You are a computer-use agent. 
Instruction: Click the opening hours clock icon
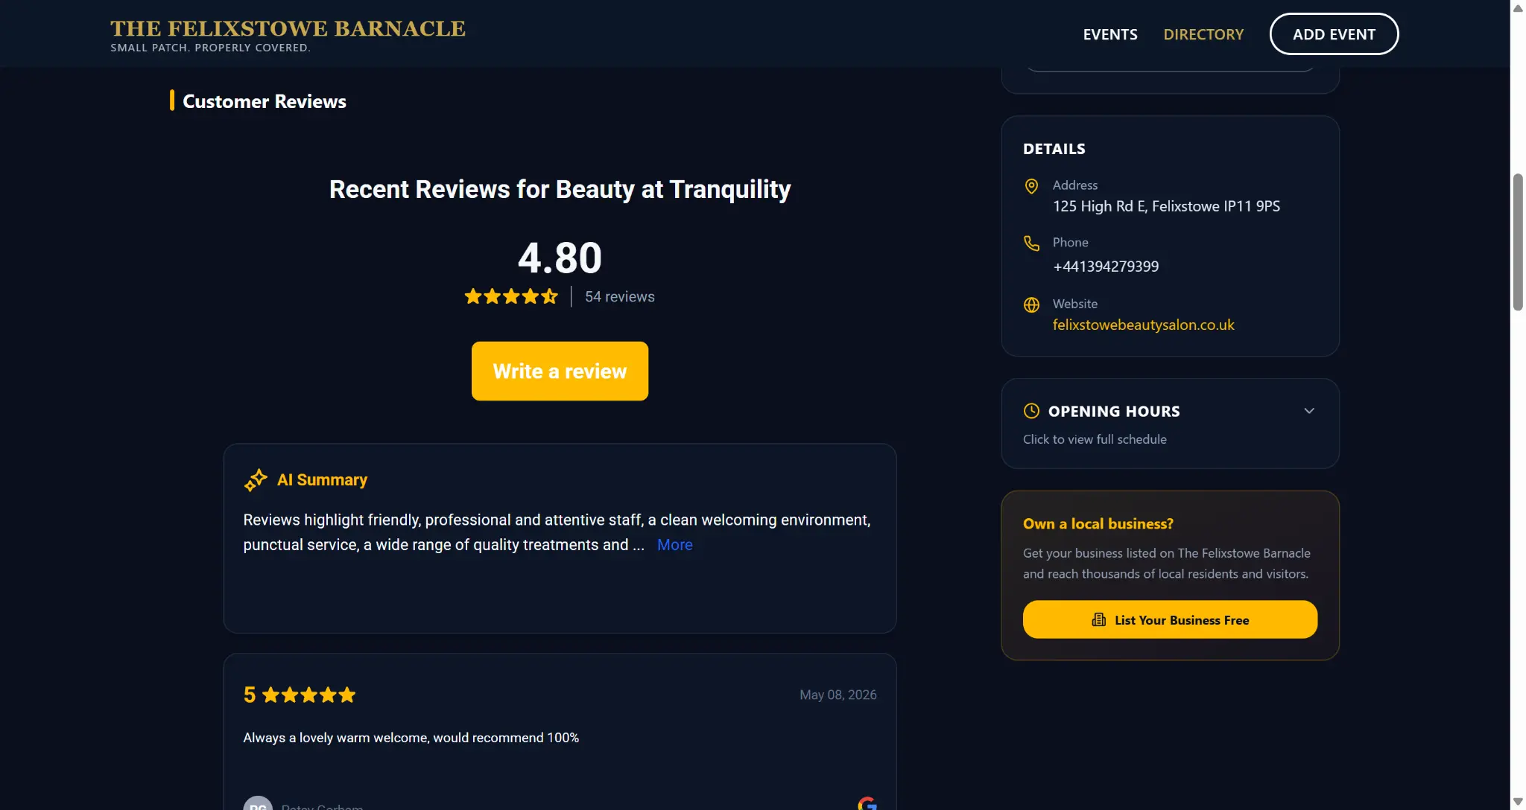tap(1031, 411)
